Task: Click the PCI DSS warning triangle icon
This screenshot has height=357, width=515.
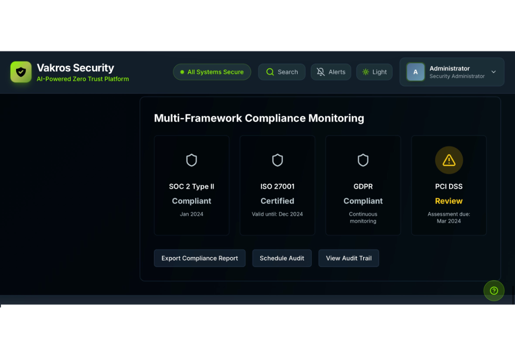Action: pyautogui.click(x=449, y=160)
